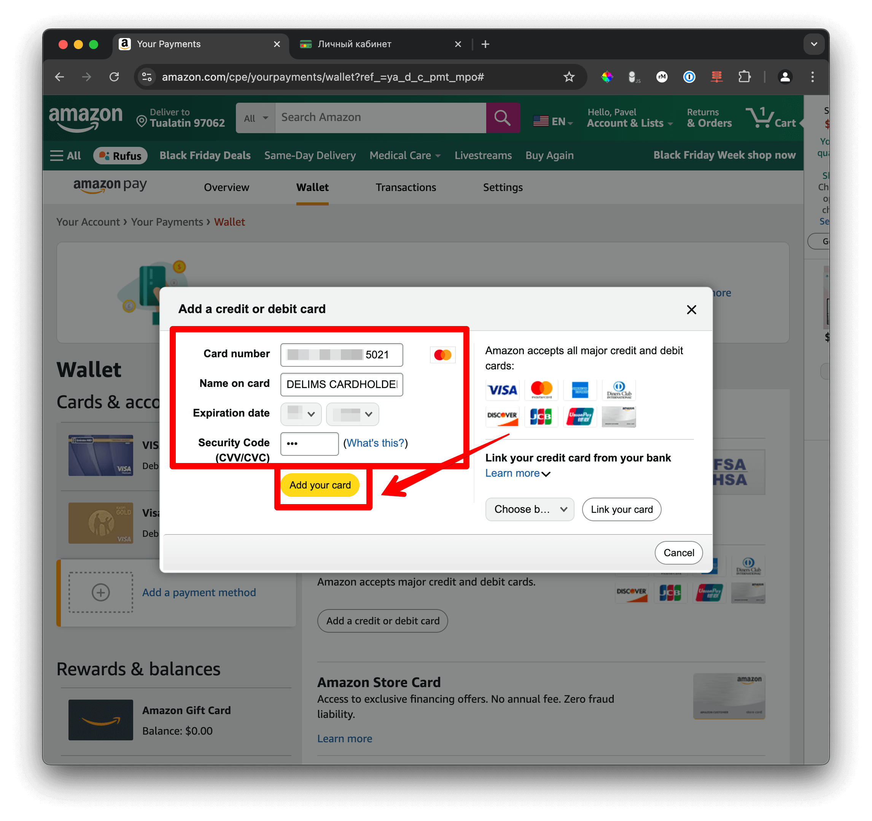Click the Mastercard logo next to card number
This screenshot has height=821, width=872.
tap(442, 355)
